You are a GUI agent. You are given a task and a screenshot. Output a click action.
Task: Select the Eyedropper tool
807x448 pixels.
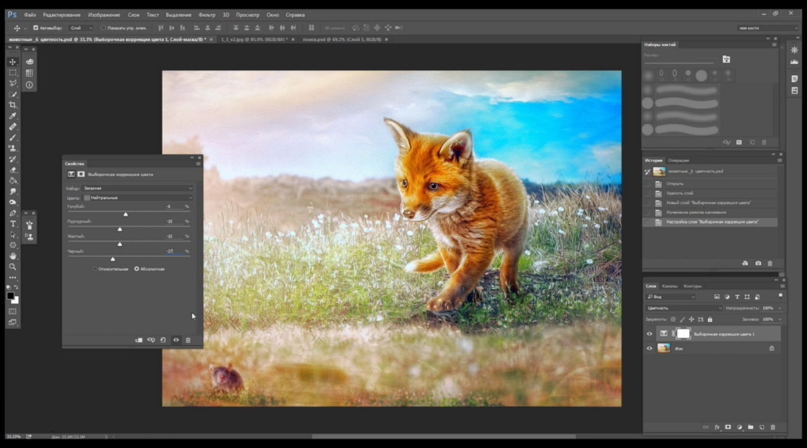pos(13,116)
